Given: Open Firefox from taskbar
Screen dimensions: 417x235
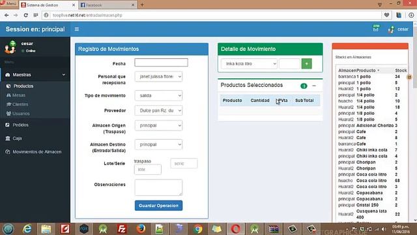Looking at the screenshot, I should 141,229.
